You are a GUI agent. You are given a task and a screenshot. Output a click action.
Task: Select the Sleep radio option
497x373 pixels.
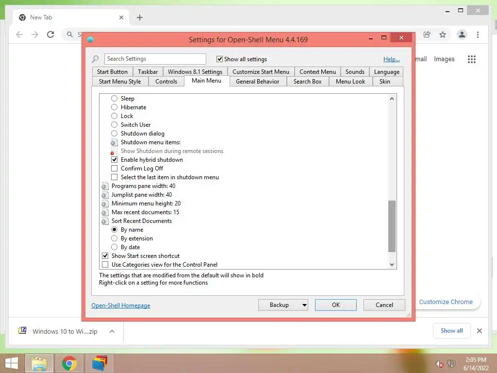[114, 99]
